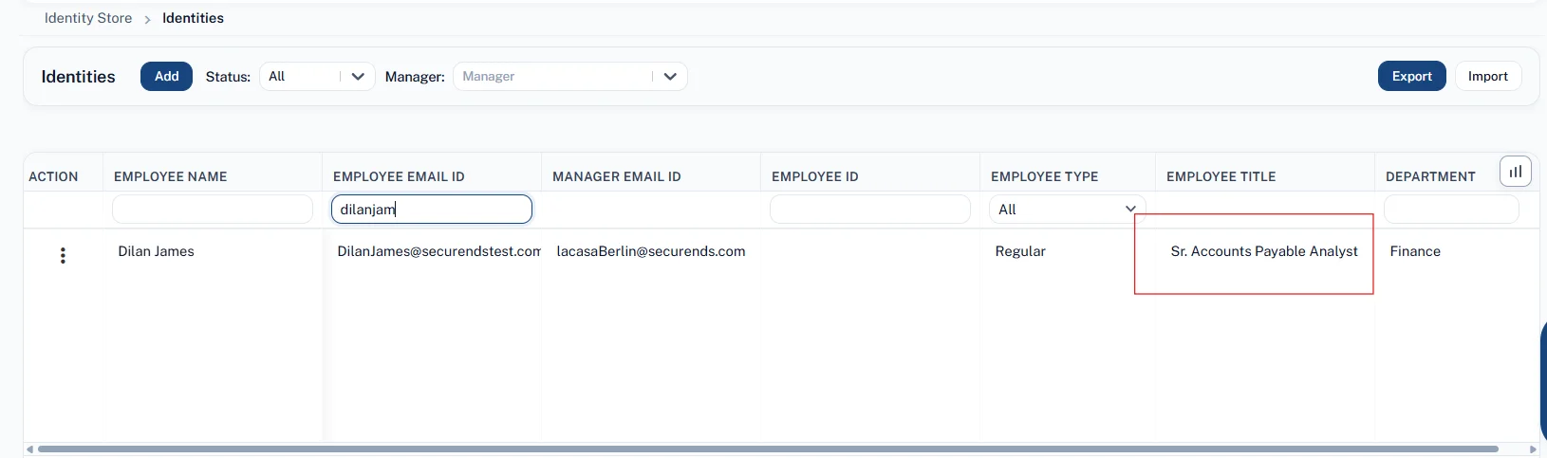The width and height of the screenshot is (1547, 458).
Task: Open the column chooser bar-chart icon
Action: pyautogui.click(x=1516, y=172)
